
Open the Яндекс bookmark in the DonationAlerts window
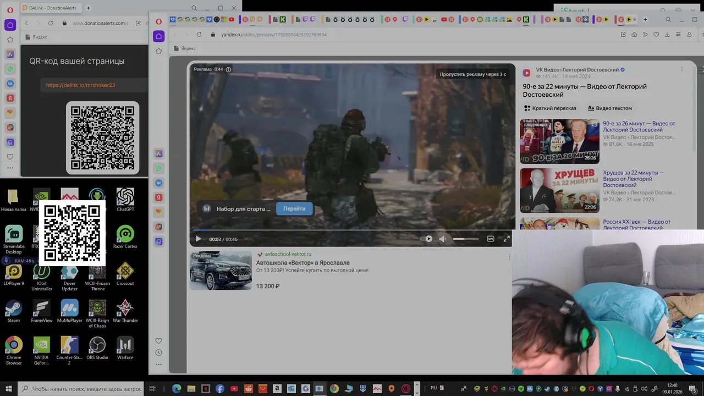click(36, 37)
